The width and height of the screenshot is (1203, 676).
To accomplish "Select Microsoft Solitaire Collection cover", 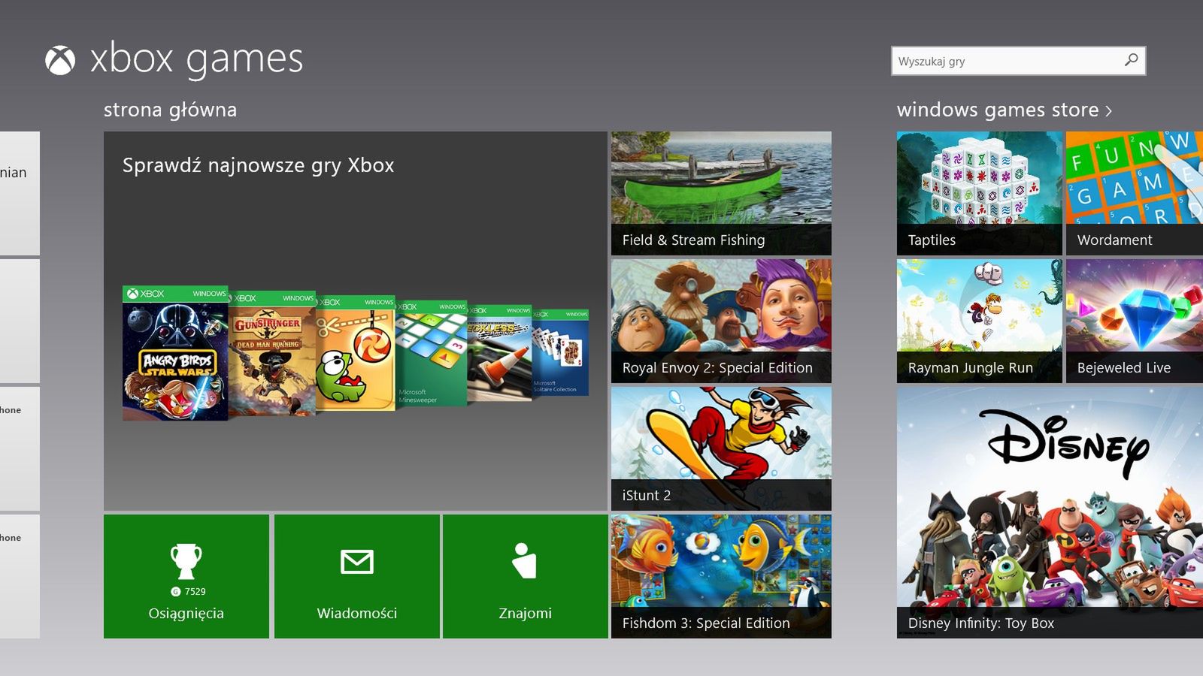I will click(x=561, y=353).
